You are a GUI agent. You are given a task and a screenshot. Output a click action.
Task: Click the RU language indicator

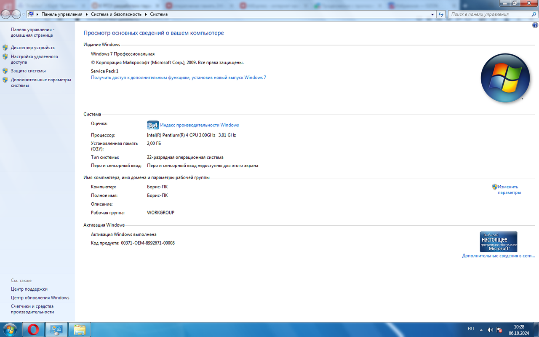[471, 329]
